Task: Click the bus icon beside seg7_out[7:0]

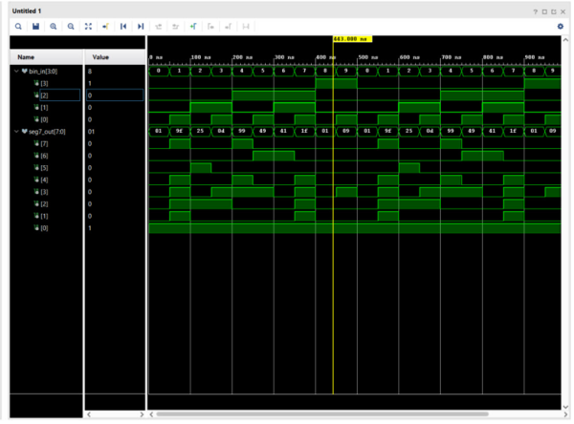Action: [x=25, y=131]
